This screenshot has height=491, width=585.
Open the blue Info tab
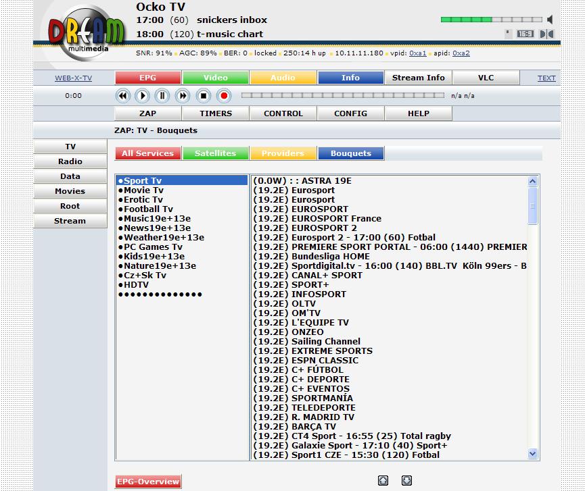[351, 78]
